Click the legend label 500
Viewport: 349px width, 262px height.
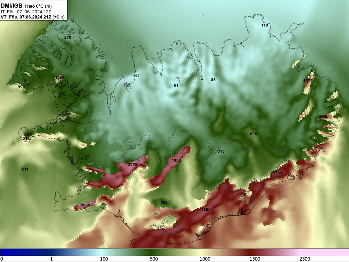click(x=154, y=259)
